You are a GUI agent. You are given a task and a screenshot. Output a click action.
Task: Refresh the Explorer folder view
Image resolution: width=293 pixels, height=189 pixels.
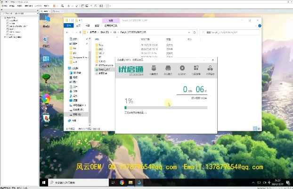pyautogui.click(x=195, y=33)
